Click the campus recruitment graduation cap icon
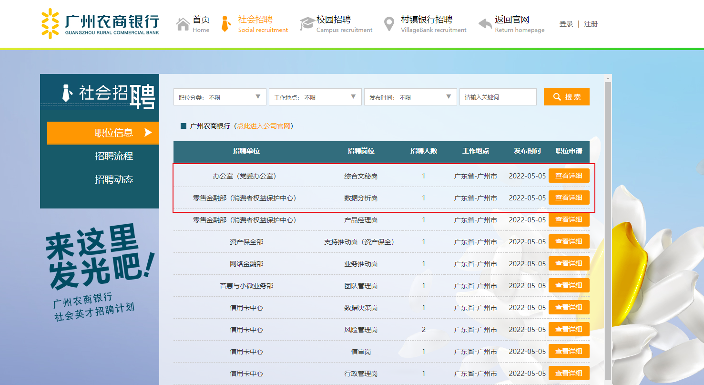 (x=306, y=24)
